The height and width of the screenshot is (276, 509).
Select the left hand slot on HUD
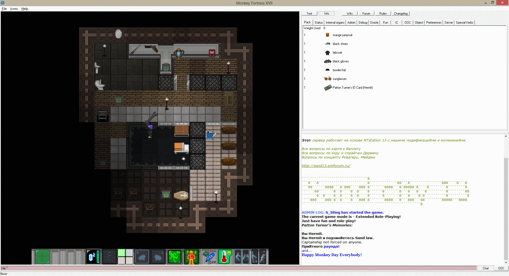point(158,257)
